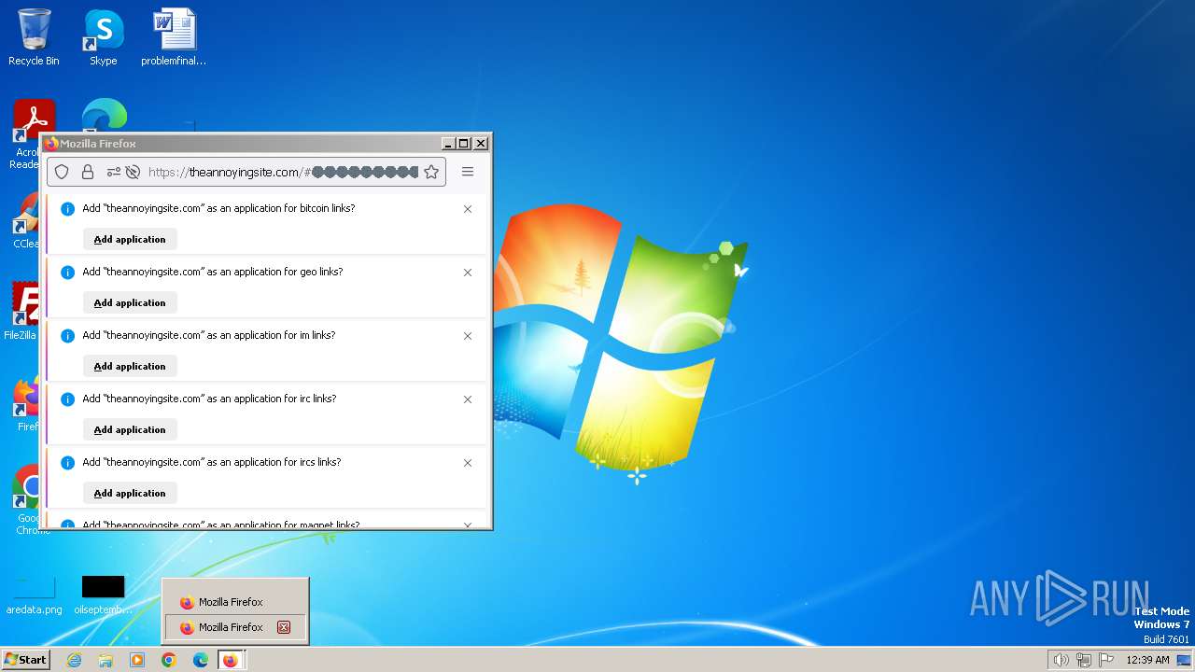Open the aredata.png desktop file
Viewport: 1195px width, 672px height.
(x=34, y=595)
